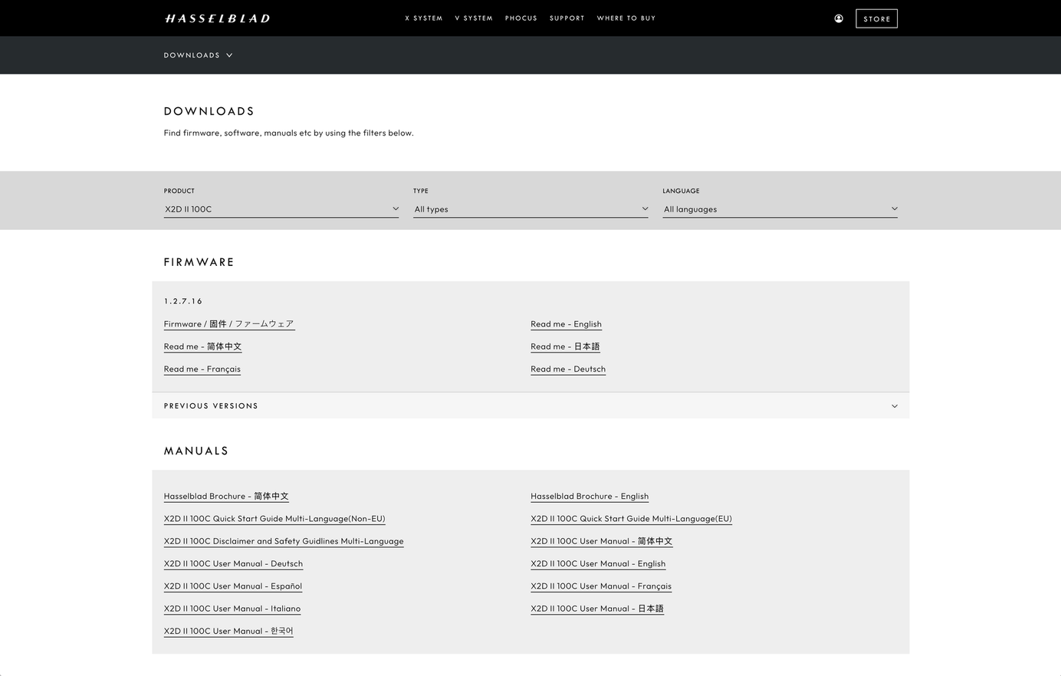1061x676 pixels.
Task: Click the chevron next to PRODUCT dropdown
Action: (396, 208)
